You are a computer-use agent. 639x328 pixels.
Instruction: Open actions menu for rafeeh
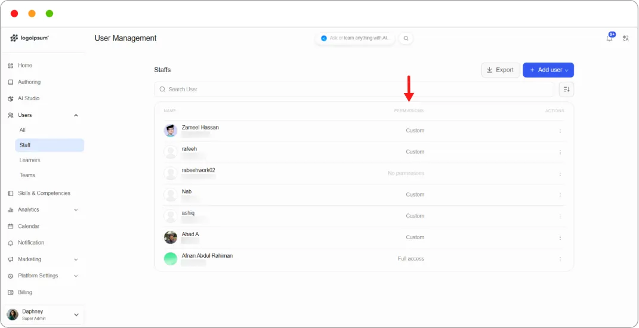tap(560, 152)
